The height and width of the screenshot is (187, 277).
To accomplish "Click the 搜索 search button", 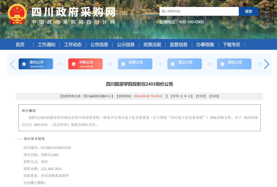I will point(249,11).
